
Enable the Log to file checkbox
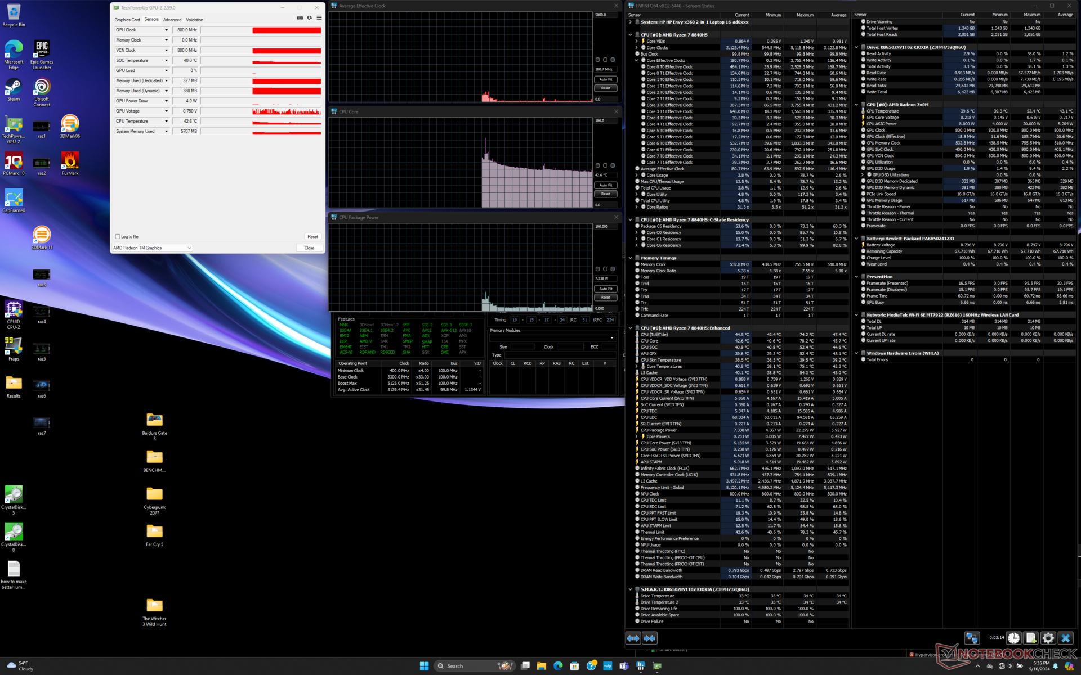pos(118,237)
